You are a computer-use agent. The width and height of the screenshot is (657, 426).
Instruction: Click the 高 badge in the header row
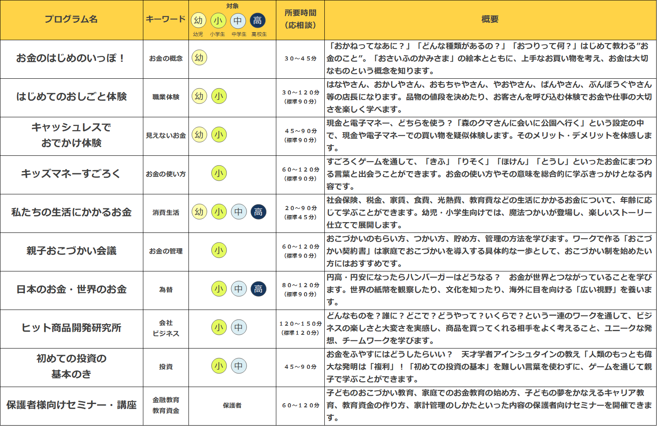[x=258, y=21]
